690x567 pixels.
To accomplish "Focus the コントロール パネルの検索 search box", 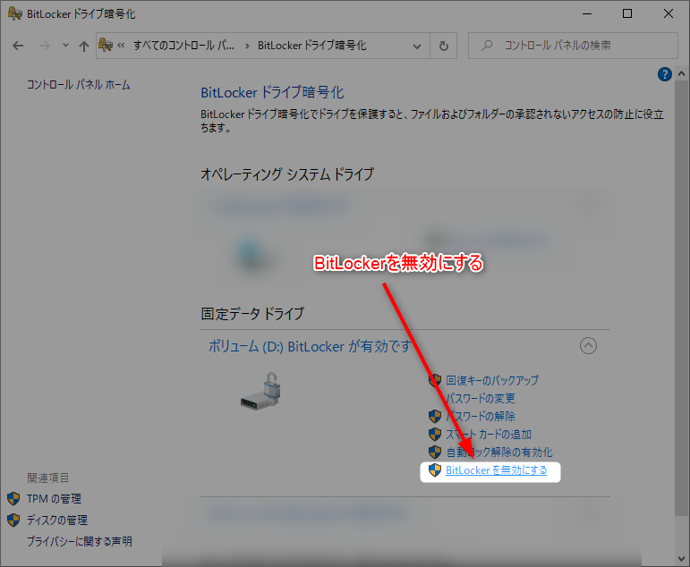I will tap(573, 46).
